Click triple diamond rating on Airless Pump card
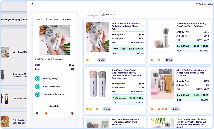 (163, 109)
